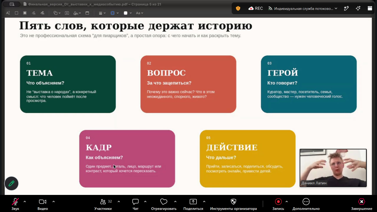Viewport: 377px width, 212px height.
Task: Open the Чат chat panel
Action: (135, 204)
